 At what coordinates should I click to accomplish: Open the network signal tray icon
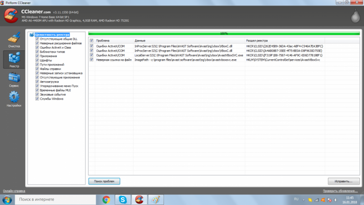pyautogui.click(x=316, y=200)
